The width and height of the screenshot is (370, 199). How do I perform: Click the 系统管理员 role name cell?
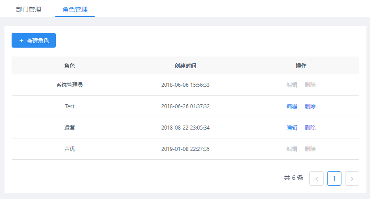coord(70,85)
